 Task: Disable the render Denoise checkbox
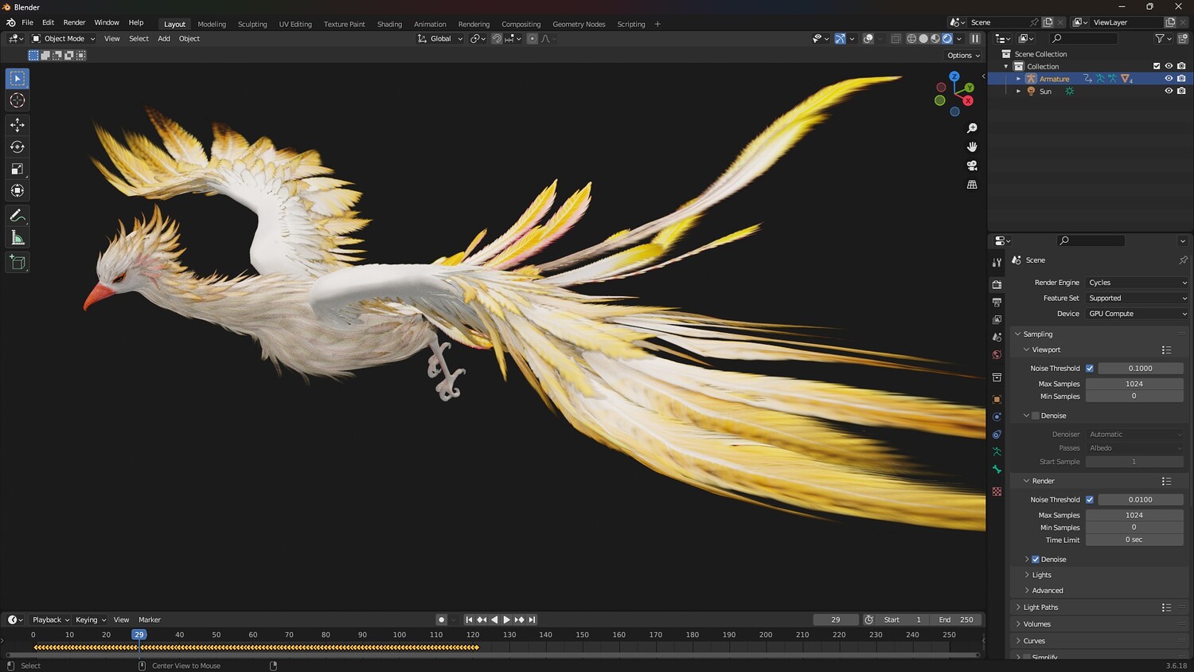click(1036, 560)
